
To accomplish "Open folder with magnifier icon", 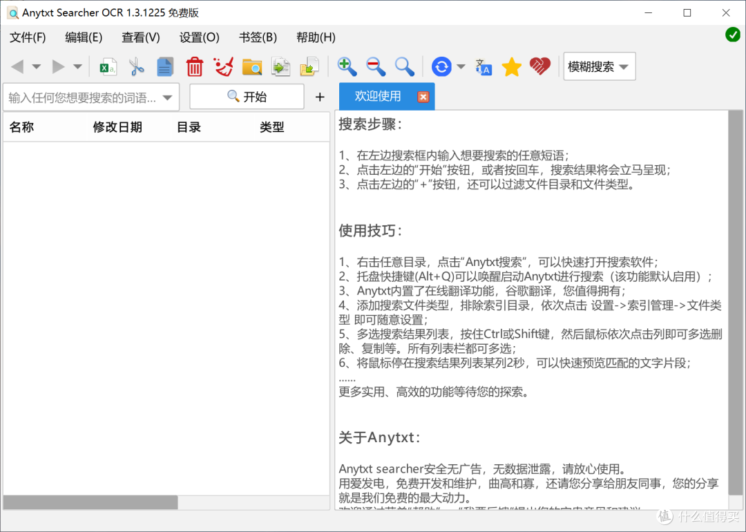I will pyautogui.click(x=251, y=67).
